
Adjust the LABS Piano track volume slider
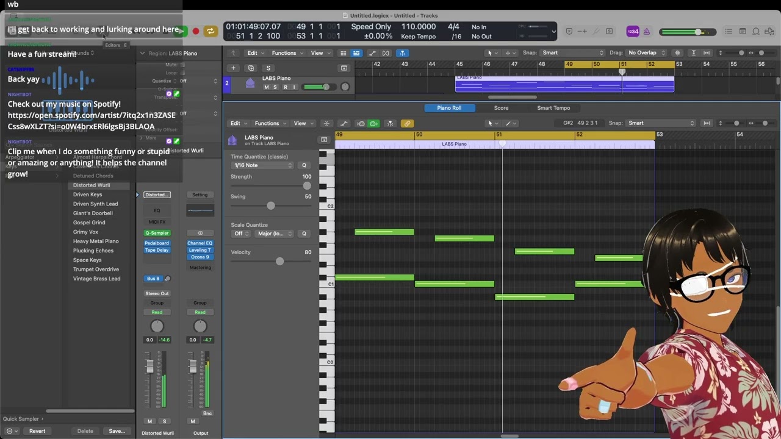click(x=320, y=87)
